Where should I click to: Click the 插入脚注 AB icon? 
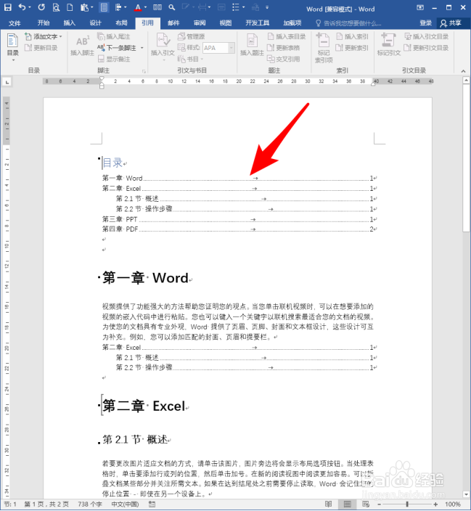click(x=82, y=46)
